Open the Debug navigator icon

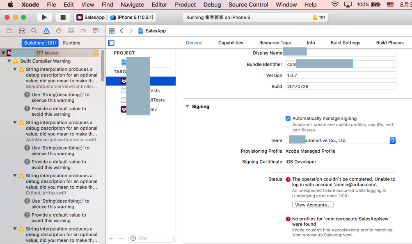click(71, 31)
